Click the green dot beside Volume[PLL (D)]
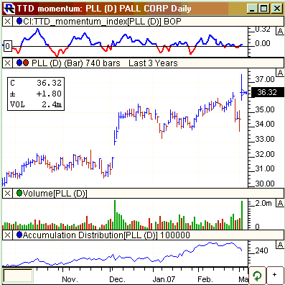This screenshot has height=285, width=285. click(19, 193)
